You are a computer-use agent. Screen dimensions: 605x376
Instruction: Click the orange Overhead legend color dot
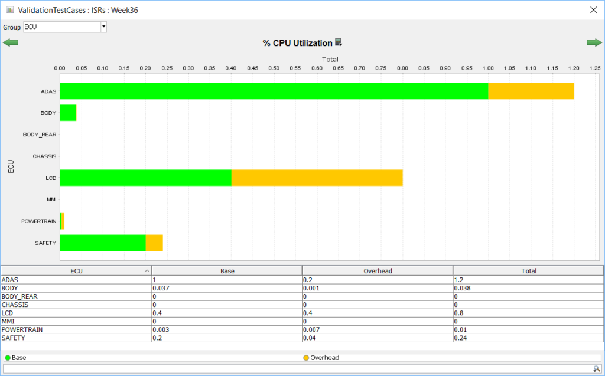[x=306, y=358]
